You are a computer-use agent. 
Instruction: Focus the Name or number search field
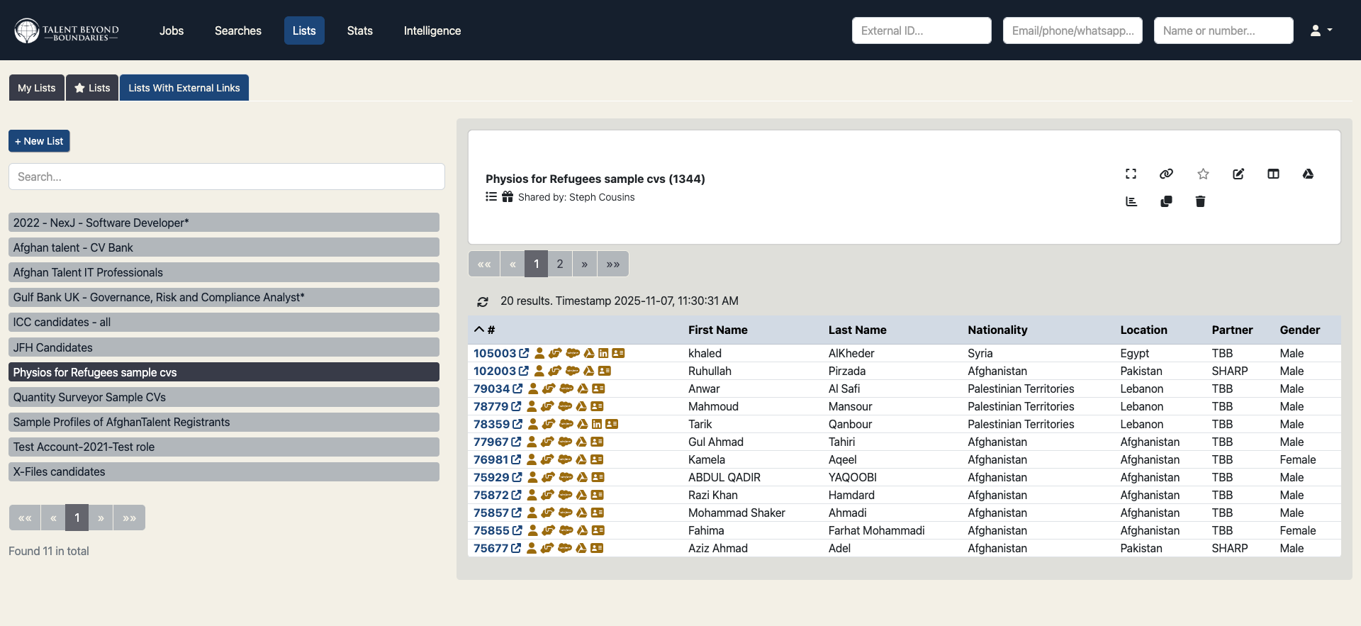[x=1223, y=30]
